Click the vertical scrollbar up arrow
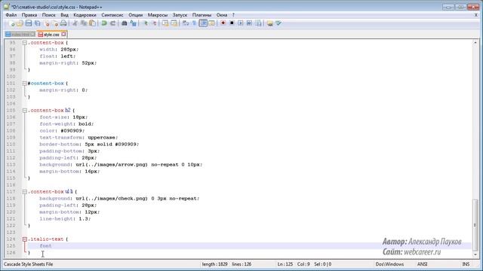Screen dimensions: 483x271 click(475, 43)
